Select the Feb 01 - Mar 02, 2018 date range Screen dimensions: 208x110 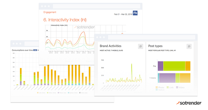click(x=123, y=14)
